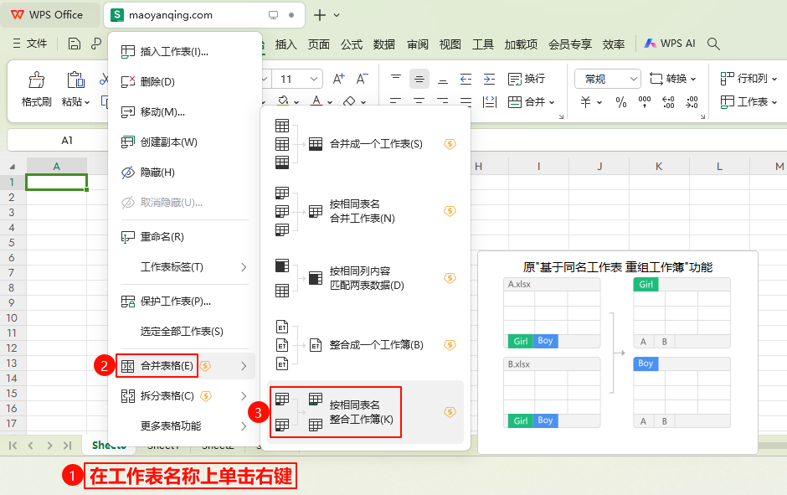Select 合并成一个工作表(S) option
Image resolution: width=787 pixels, height=495 pixels.
coord(375,143)
